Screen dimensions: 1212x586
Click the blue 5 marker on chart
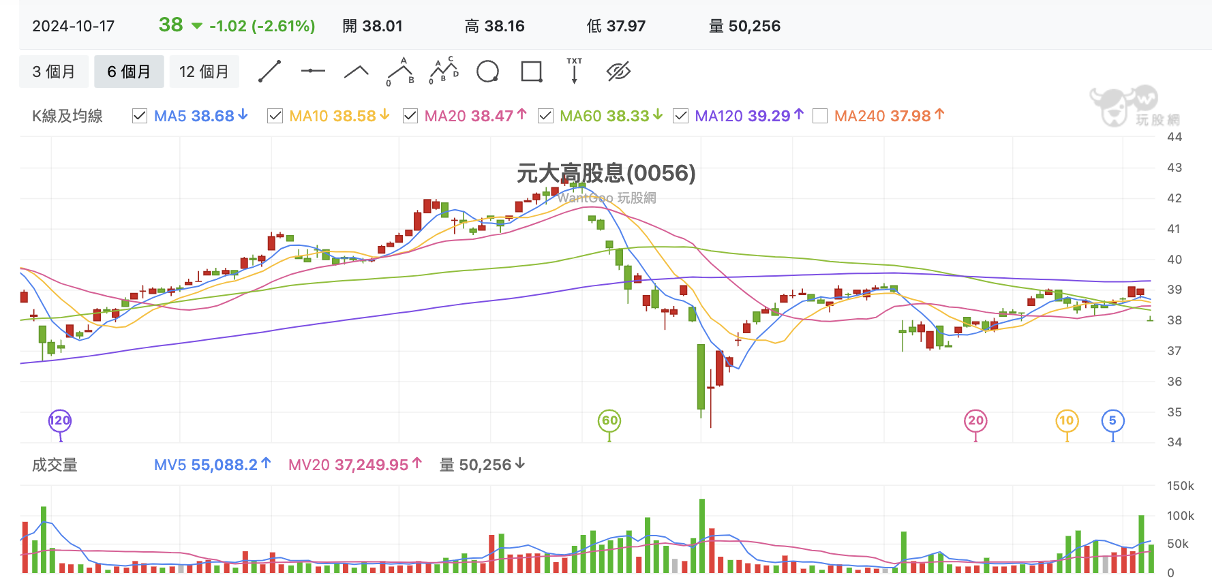[1112, 420]
